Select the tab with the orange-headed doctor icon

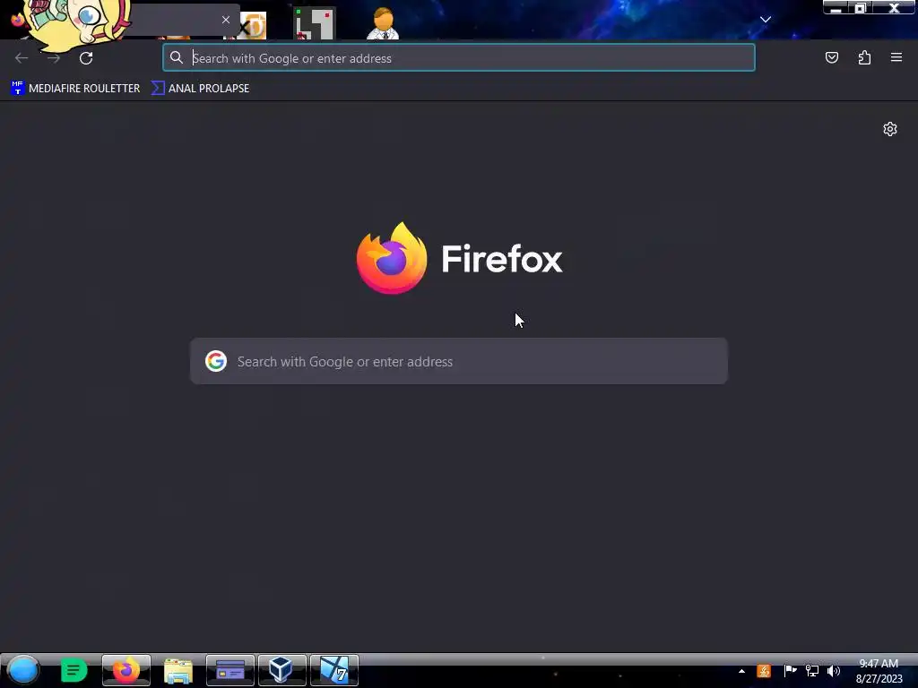pos(383,23)
